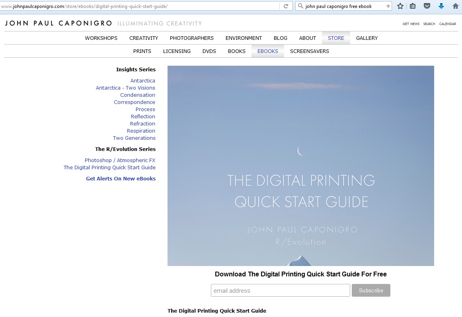Screen dimensions: 462x317
Task: Open the Two Generations ebook link
Action: [x=134, y=138]
